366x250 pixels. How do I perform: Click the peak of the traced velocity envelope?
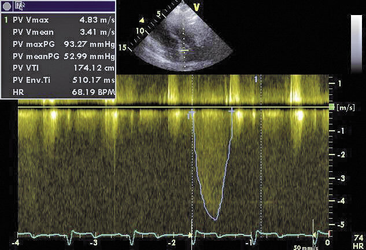[x=215, y=220]
